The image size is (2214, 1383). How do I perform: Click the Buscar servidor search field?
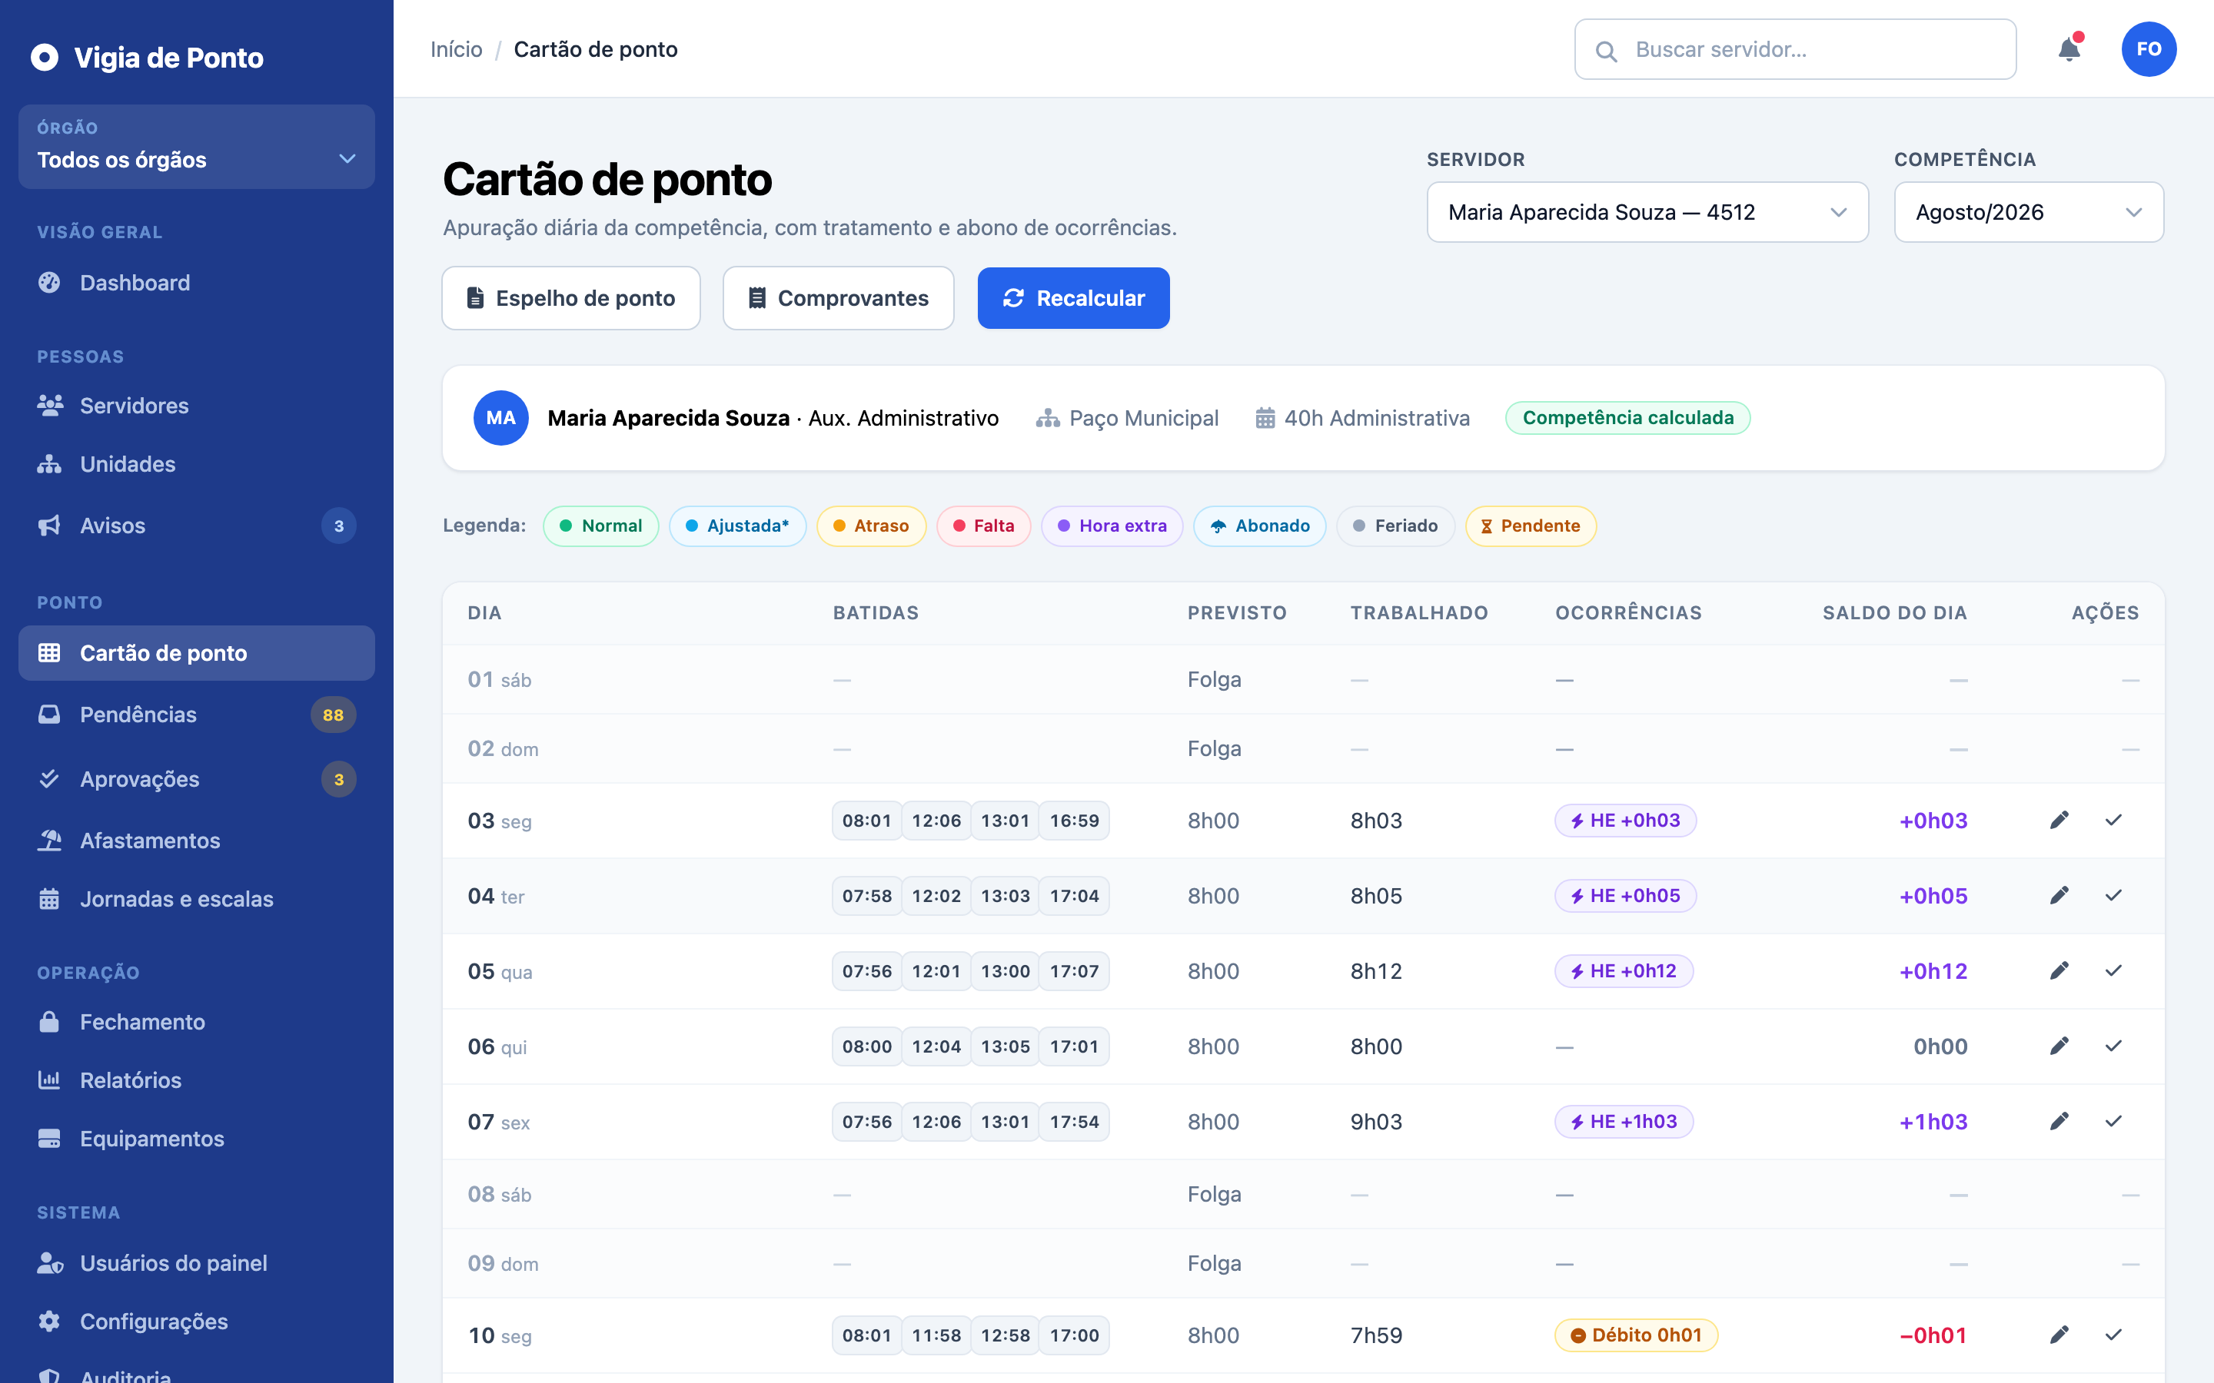(x=1795, y=49)
